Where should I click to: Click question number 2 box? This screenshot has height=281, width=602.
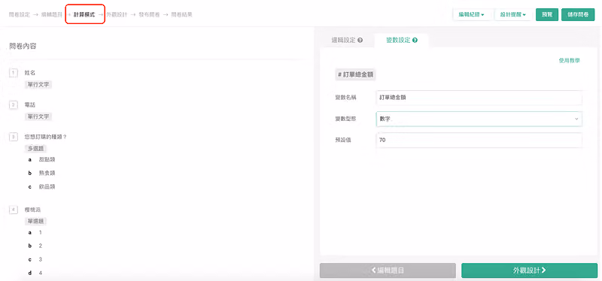(x=13, y=104)
